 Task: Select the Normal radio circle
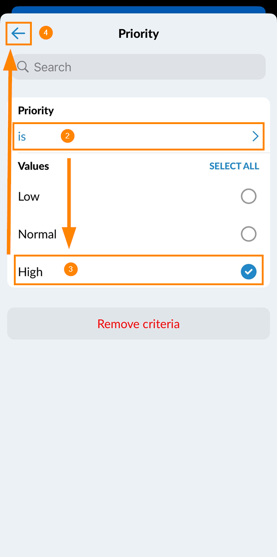pos(248,234)
